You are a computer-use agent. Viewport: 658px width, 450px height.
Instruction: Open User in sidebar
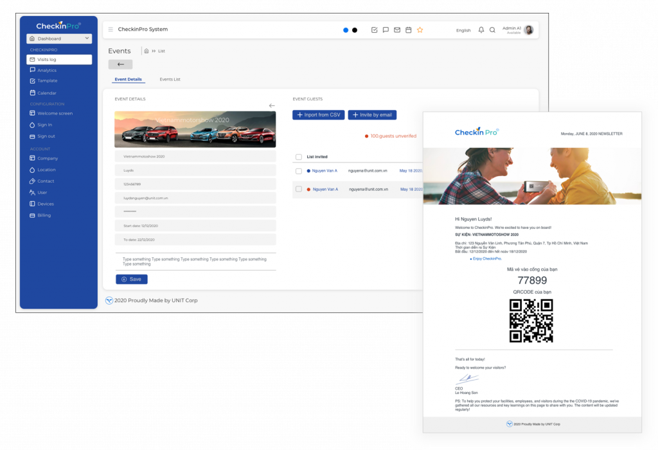pos(38,192)
